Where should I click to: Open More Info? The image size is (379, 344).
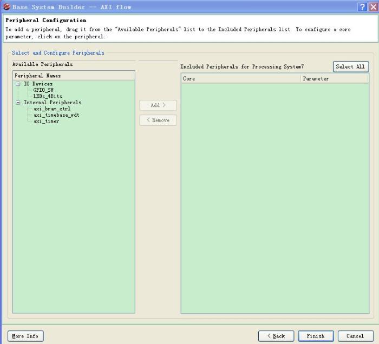(x=25, y=336)
